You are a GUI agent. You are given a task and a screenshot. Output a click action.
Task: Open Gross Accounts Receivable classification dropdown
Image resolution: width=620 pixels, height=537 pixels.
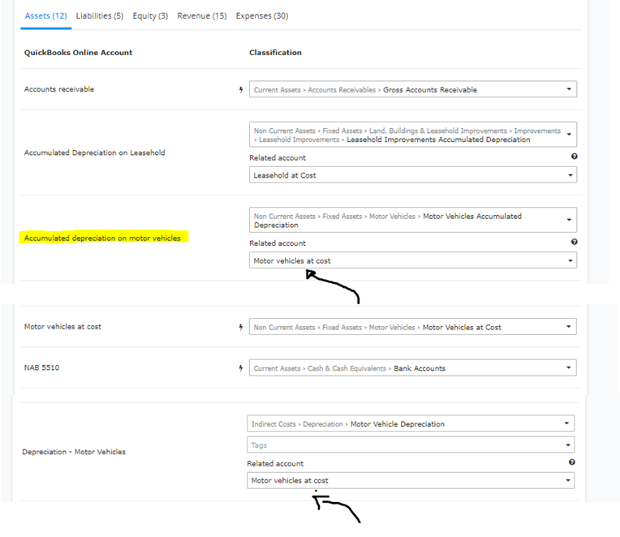(413, 89)
